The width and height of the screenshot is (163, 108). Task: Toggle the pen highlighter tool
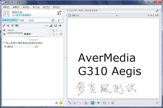[x=93, y=103]
